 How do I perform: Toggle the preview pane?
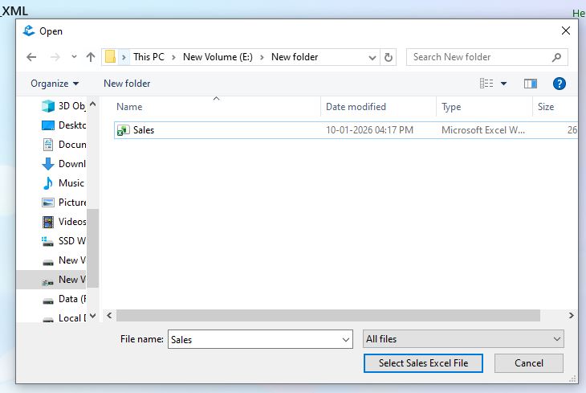pos(531,84)
